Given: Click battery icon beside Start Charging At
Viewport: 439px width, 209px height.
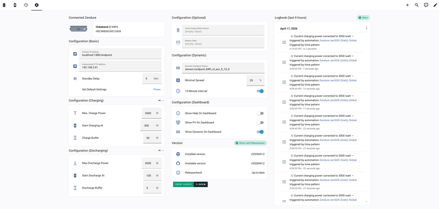Looking at the screenshot, I should coord(75,126).
